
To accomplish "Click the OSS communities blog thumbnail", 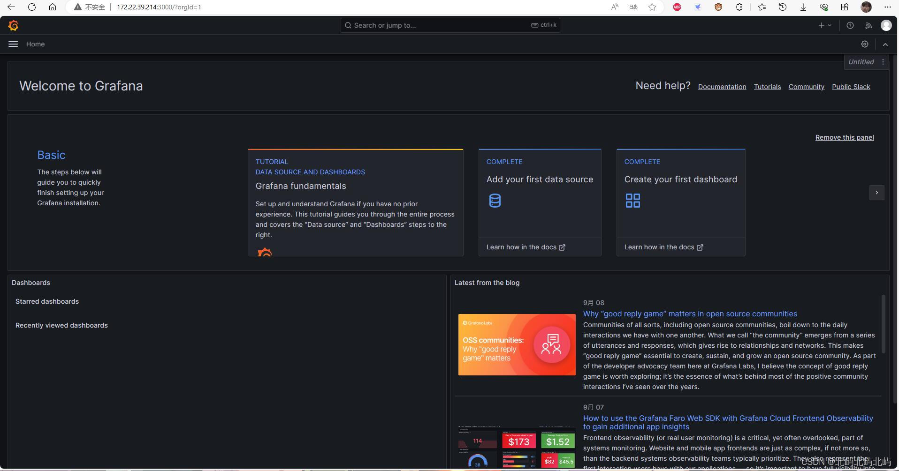I will (x=517, y=344).
